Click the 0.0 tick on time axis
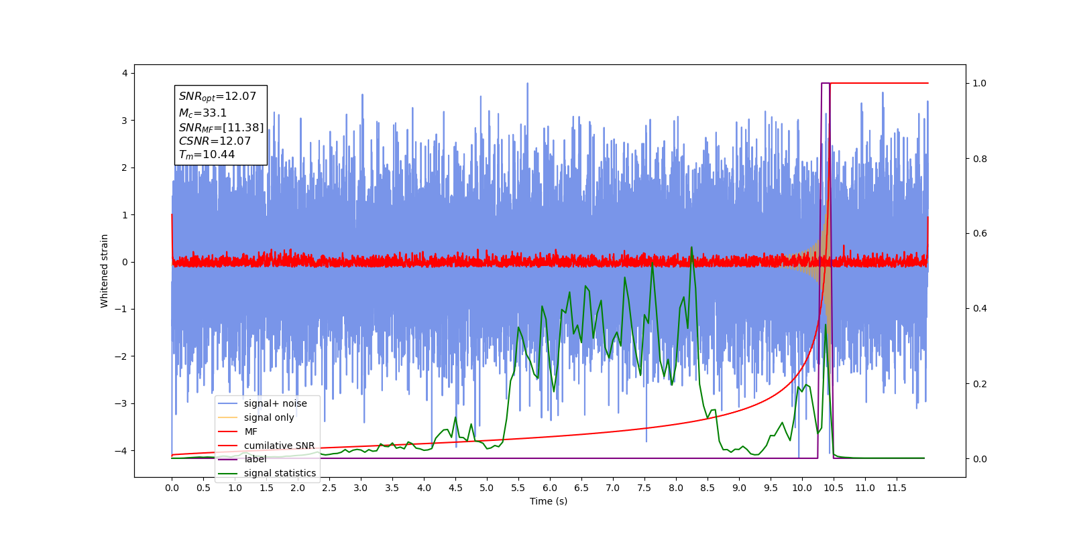Screen dimensions: 1073x536 tap(172, 488)
